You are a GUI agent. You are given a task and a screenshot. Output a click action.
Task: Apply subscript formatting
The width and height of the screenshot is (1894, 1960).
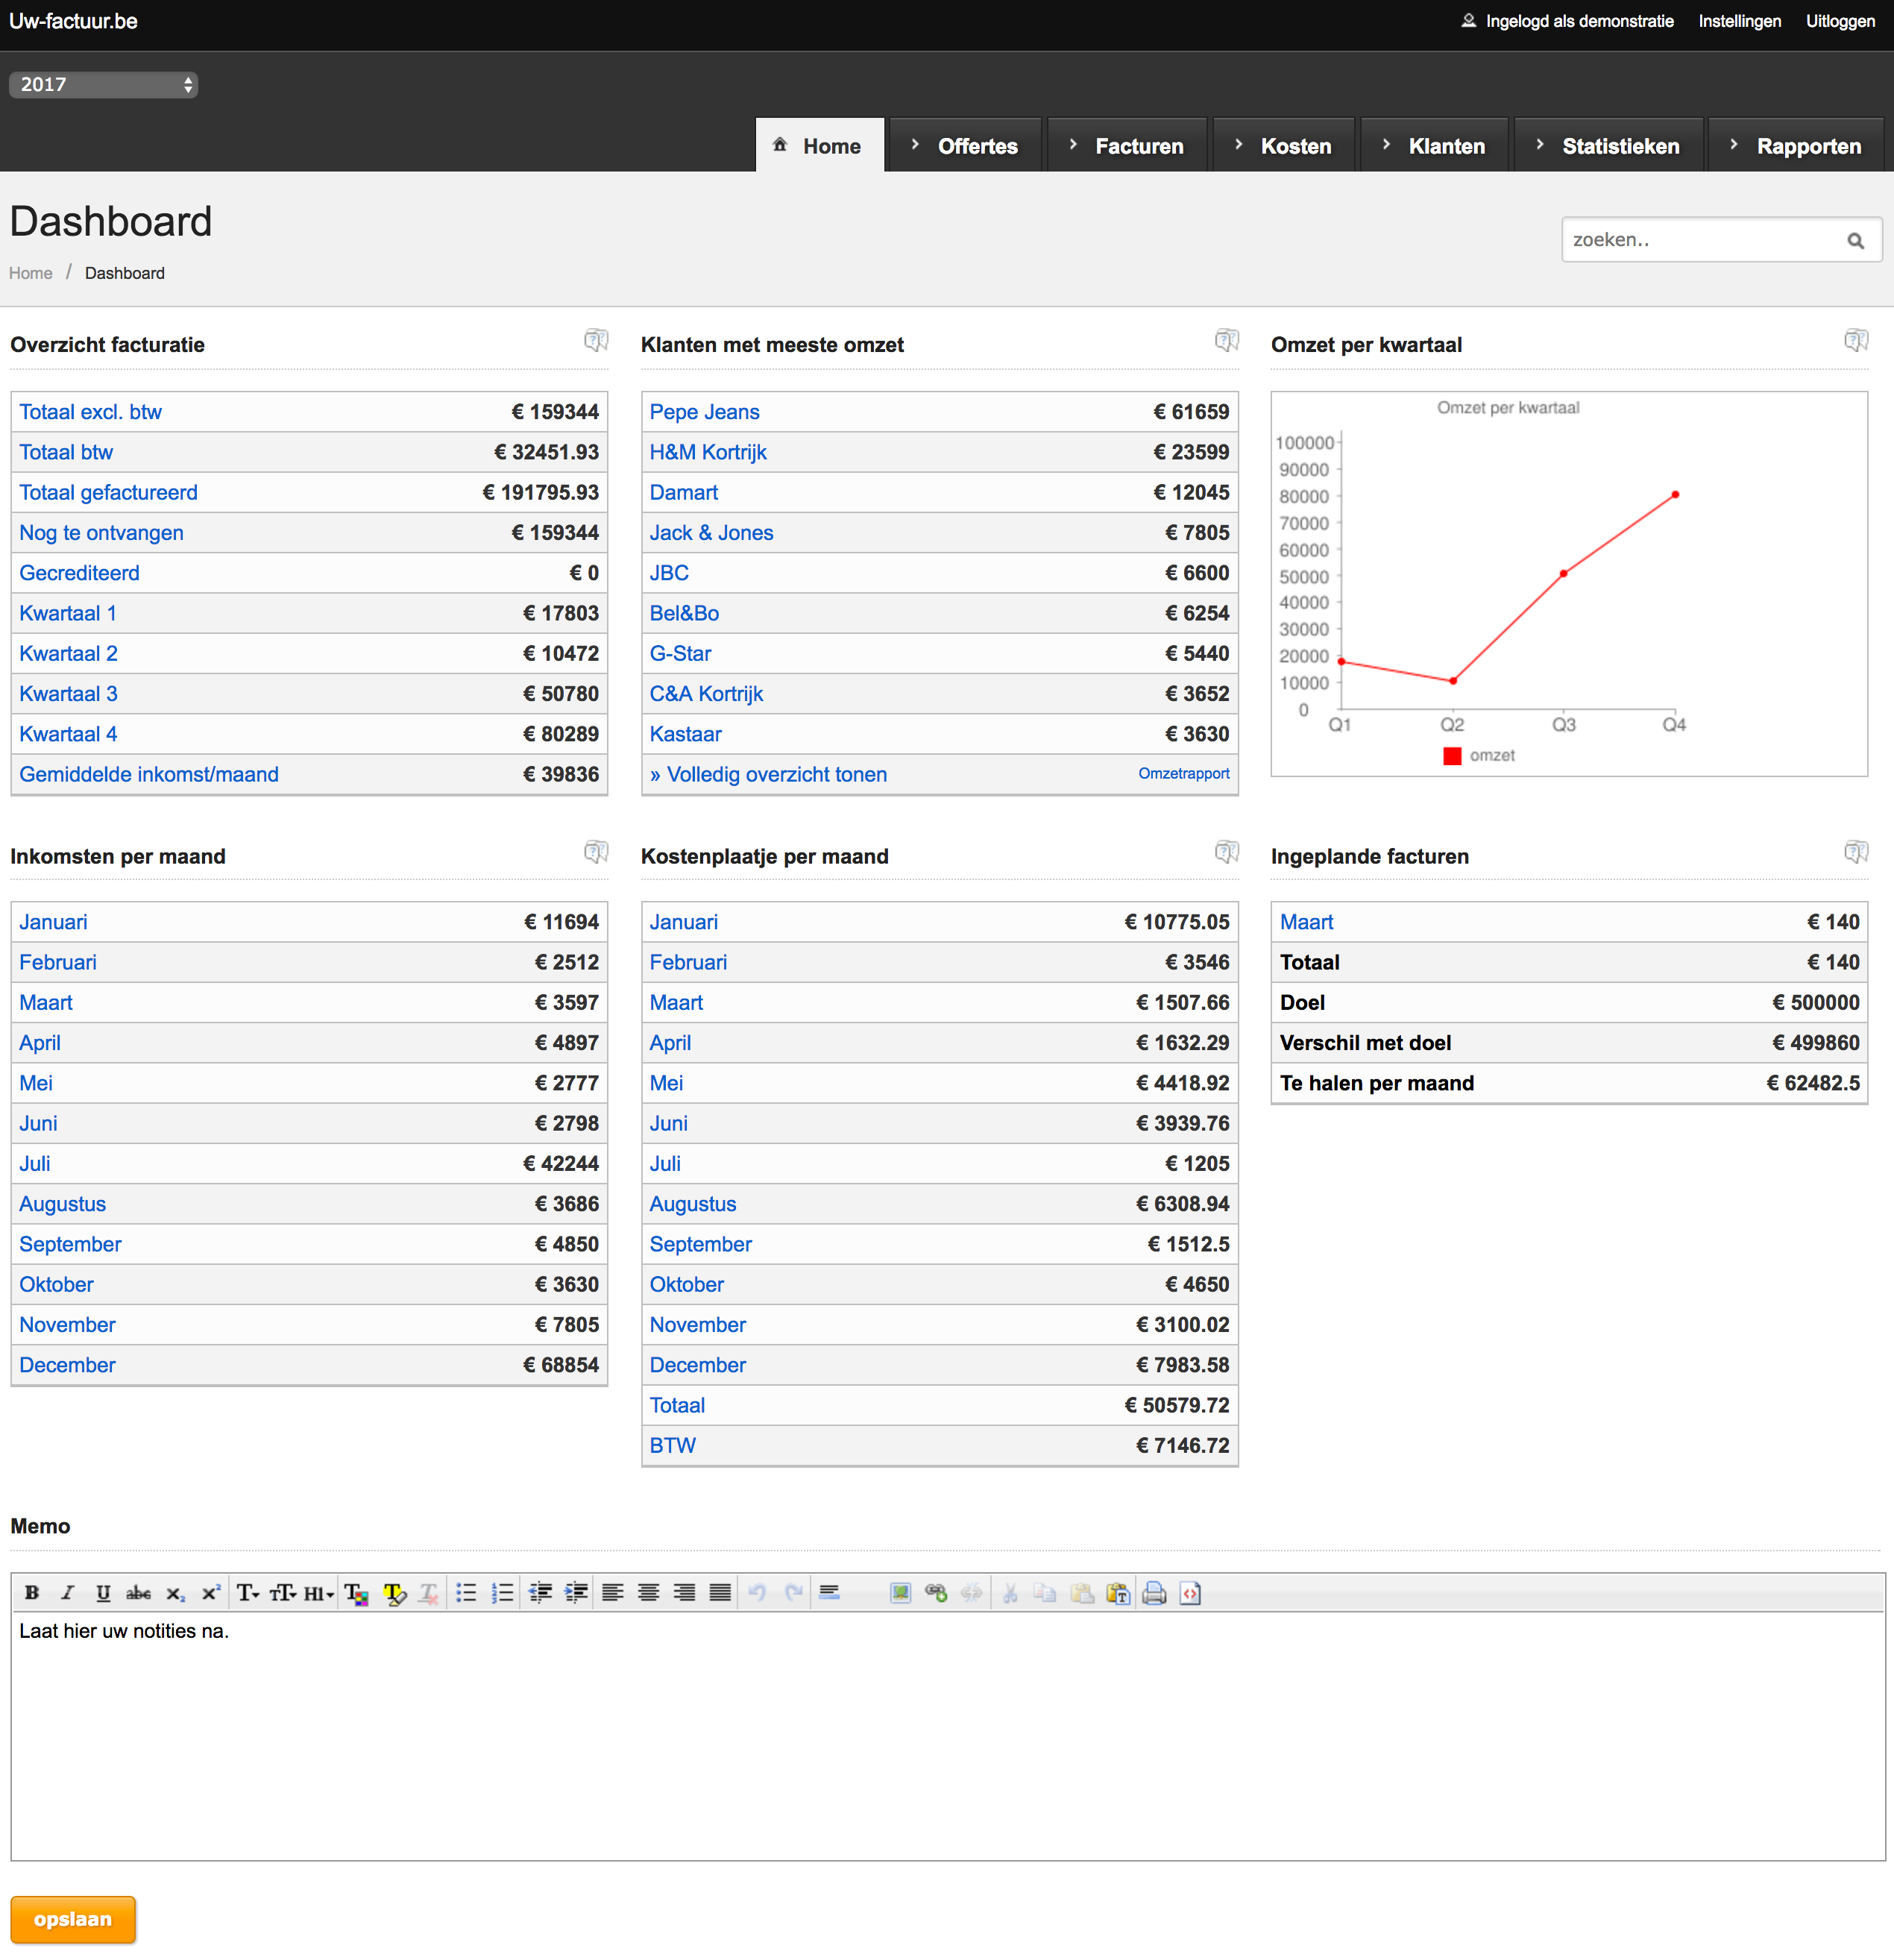click(175, 1593)
